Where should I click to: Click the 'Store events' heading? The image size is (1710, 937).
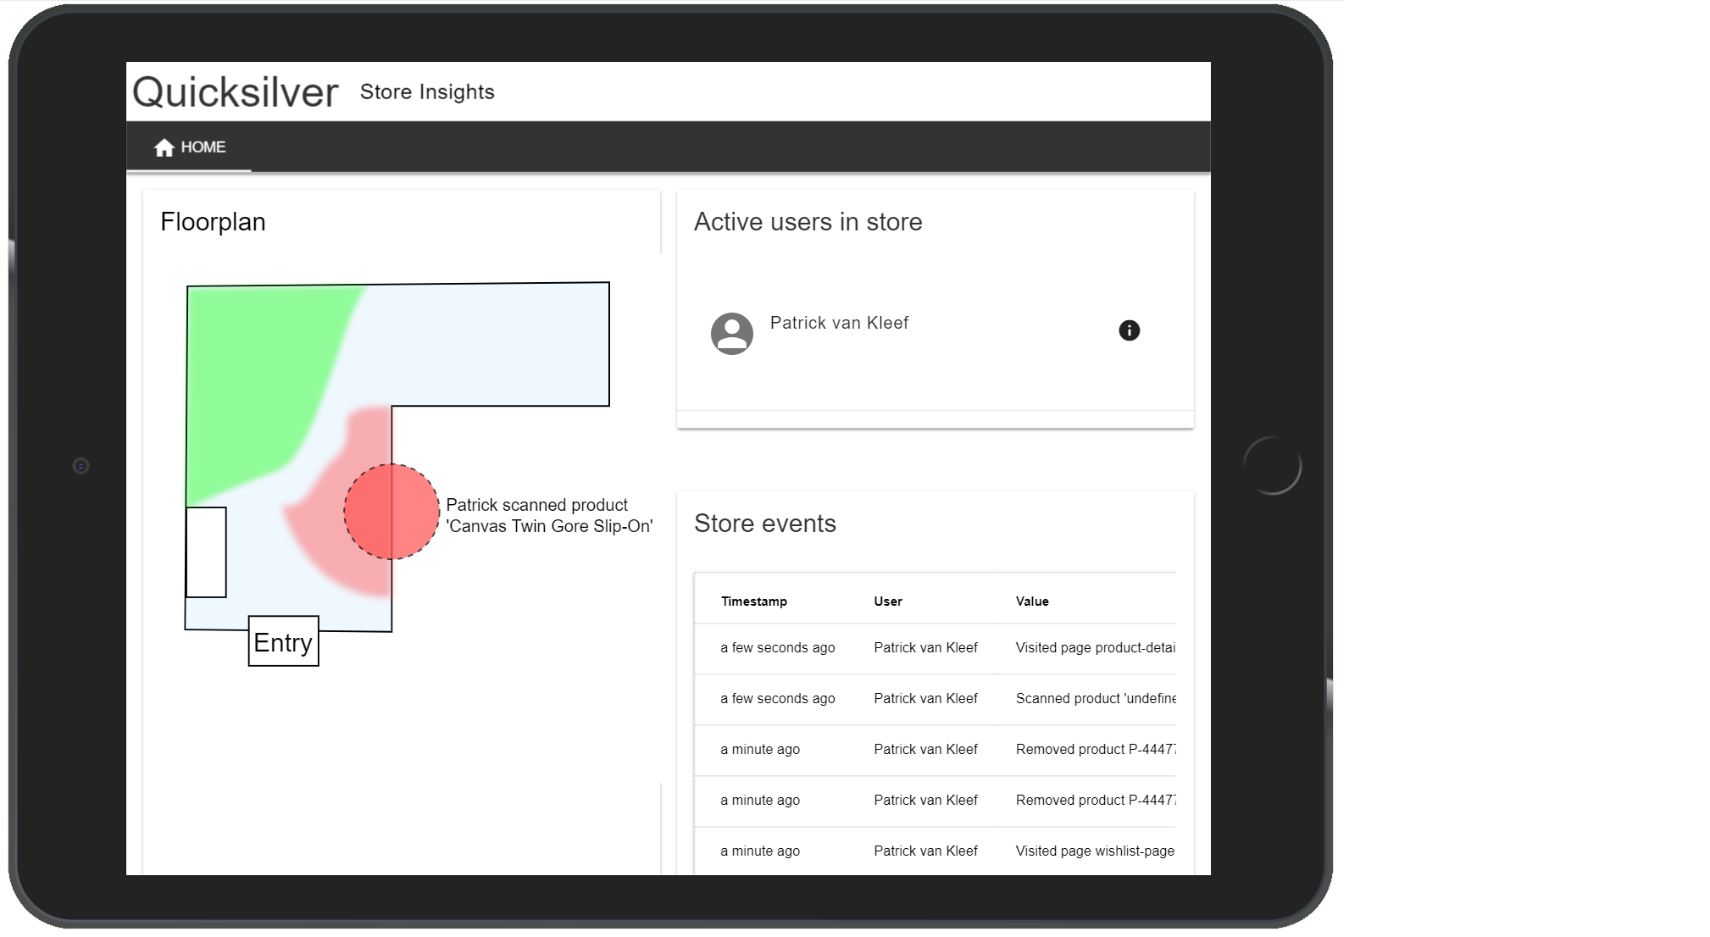(x=764, y=524)
